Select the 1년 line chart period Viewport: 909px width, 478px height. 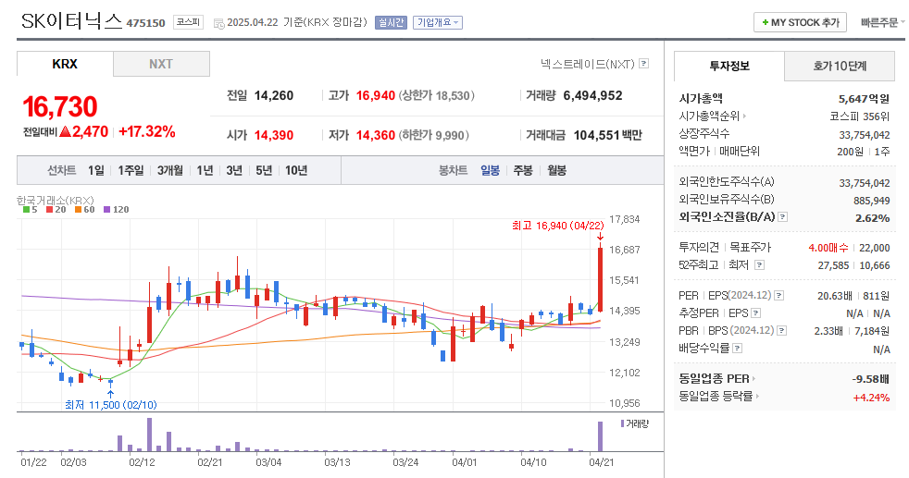pyautogui.click(x=205, y=170)
